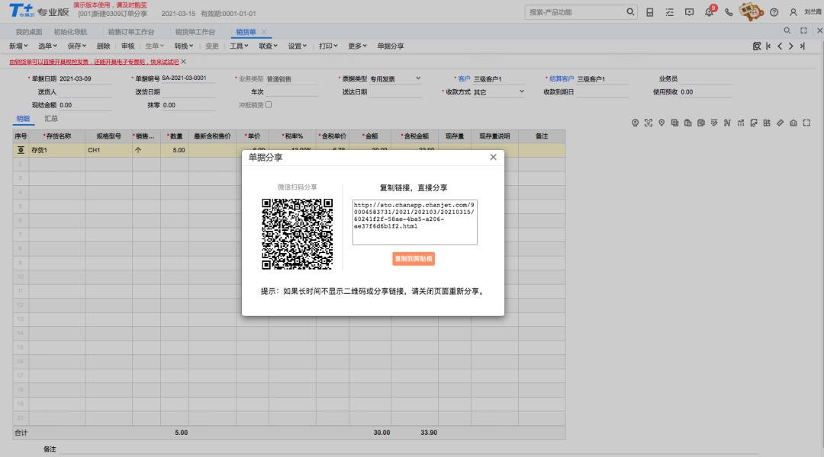The height and width of the screenshot is (457, 824).
Task: Click the help question mark icon
Action: point(774,12)
